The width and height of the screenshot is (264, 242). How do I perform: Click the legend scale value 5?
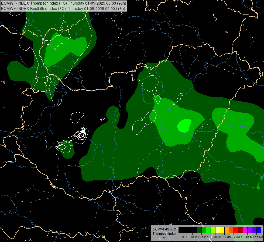183,237
